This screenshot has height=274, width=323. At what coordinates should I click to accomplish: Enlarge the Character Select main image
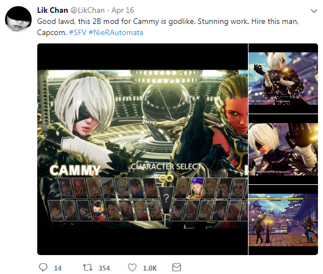(142, 149)
